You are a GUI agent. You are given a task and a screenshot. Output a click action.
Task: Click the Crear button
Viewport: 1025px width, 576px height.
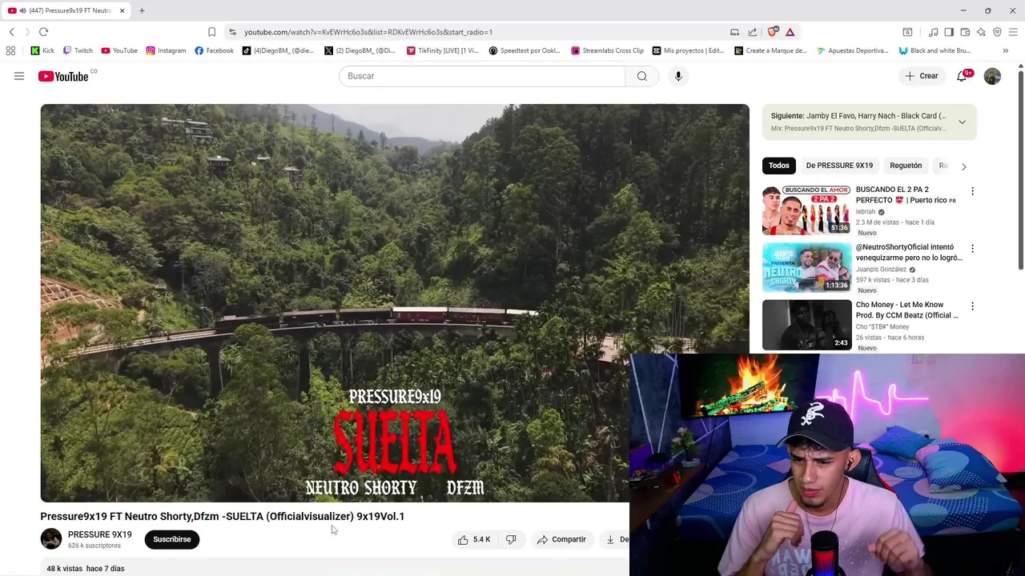click(x=921, y=76)
